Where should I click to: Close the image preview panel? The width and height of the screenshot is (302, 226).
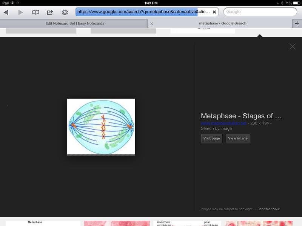292,47
